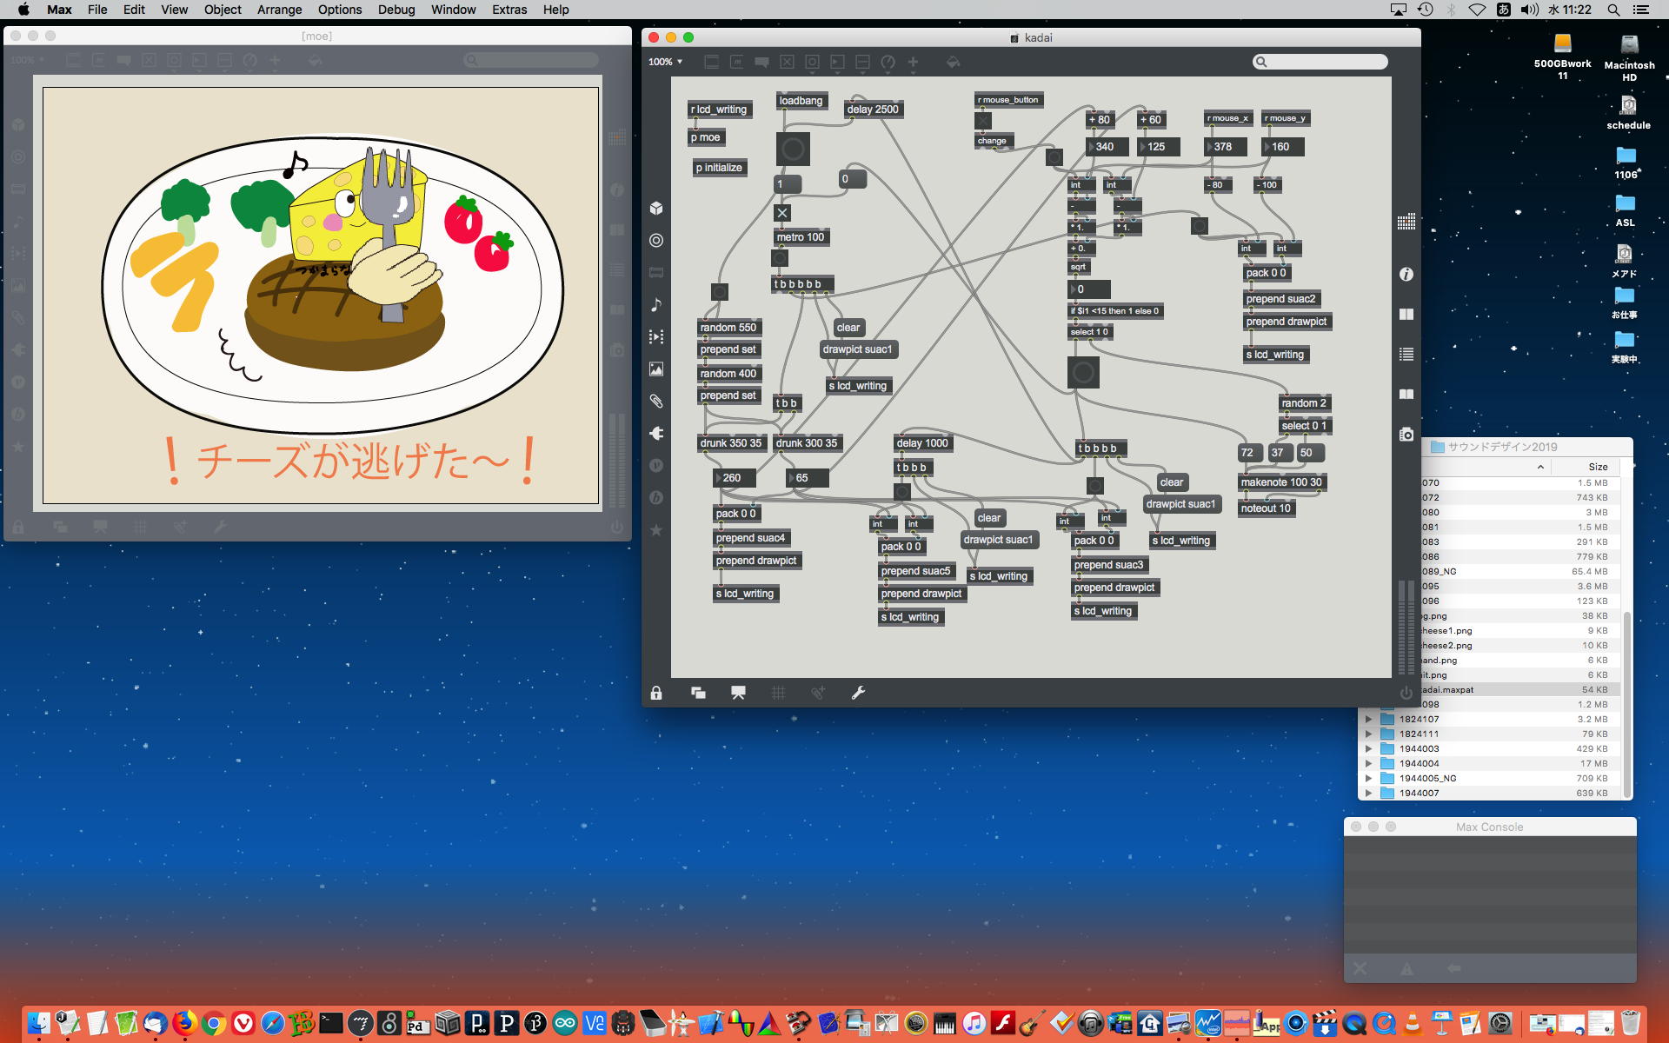Expand the 1944003 folder disclosure triangle

click(1368, 748)
